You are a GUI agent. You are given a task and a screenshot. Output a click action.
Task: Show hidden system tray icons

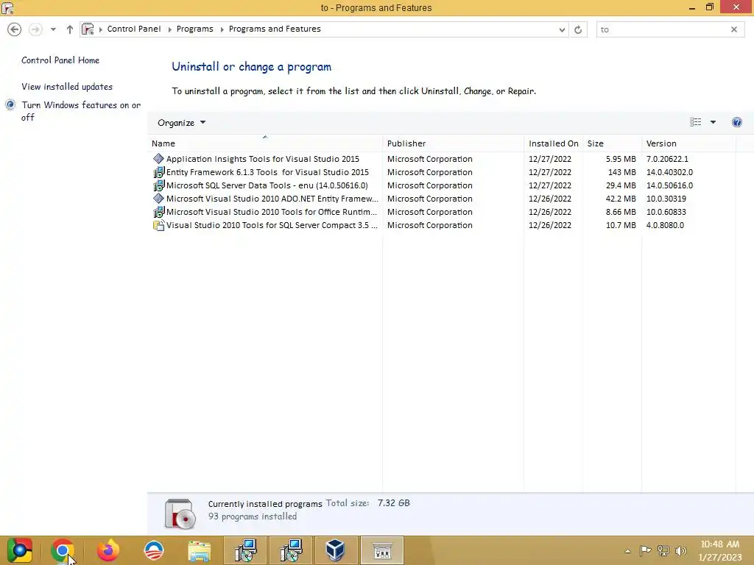627,551
